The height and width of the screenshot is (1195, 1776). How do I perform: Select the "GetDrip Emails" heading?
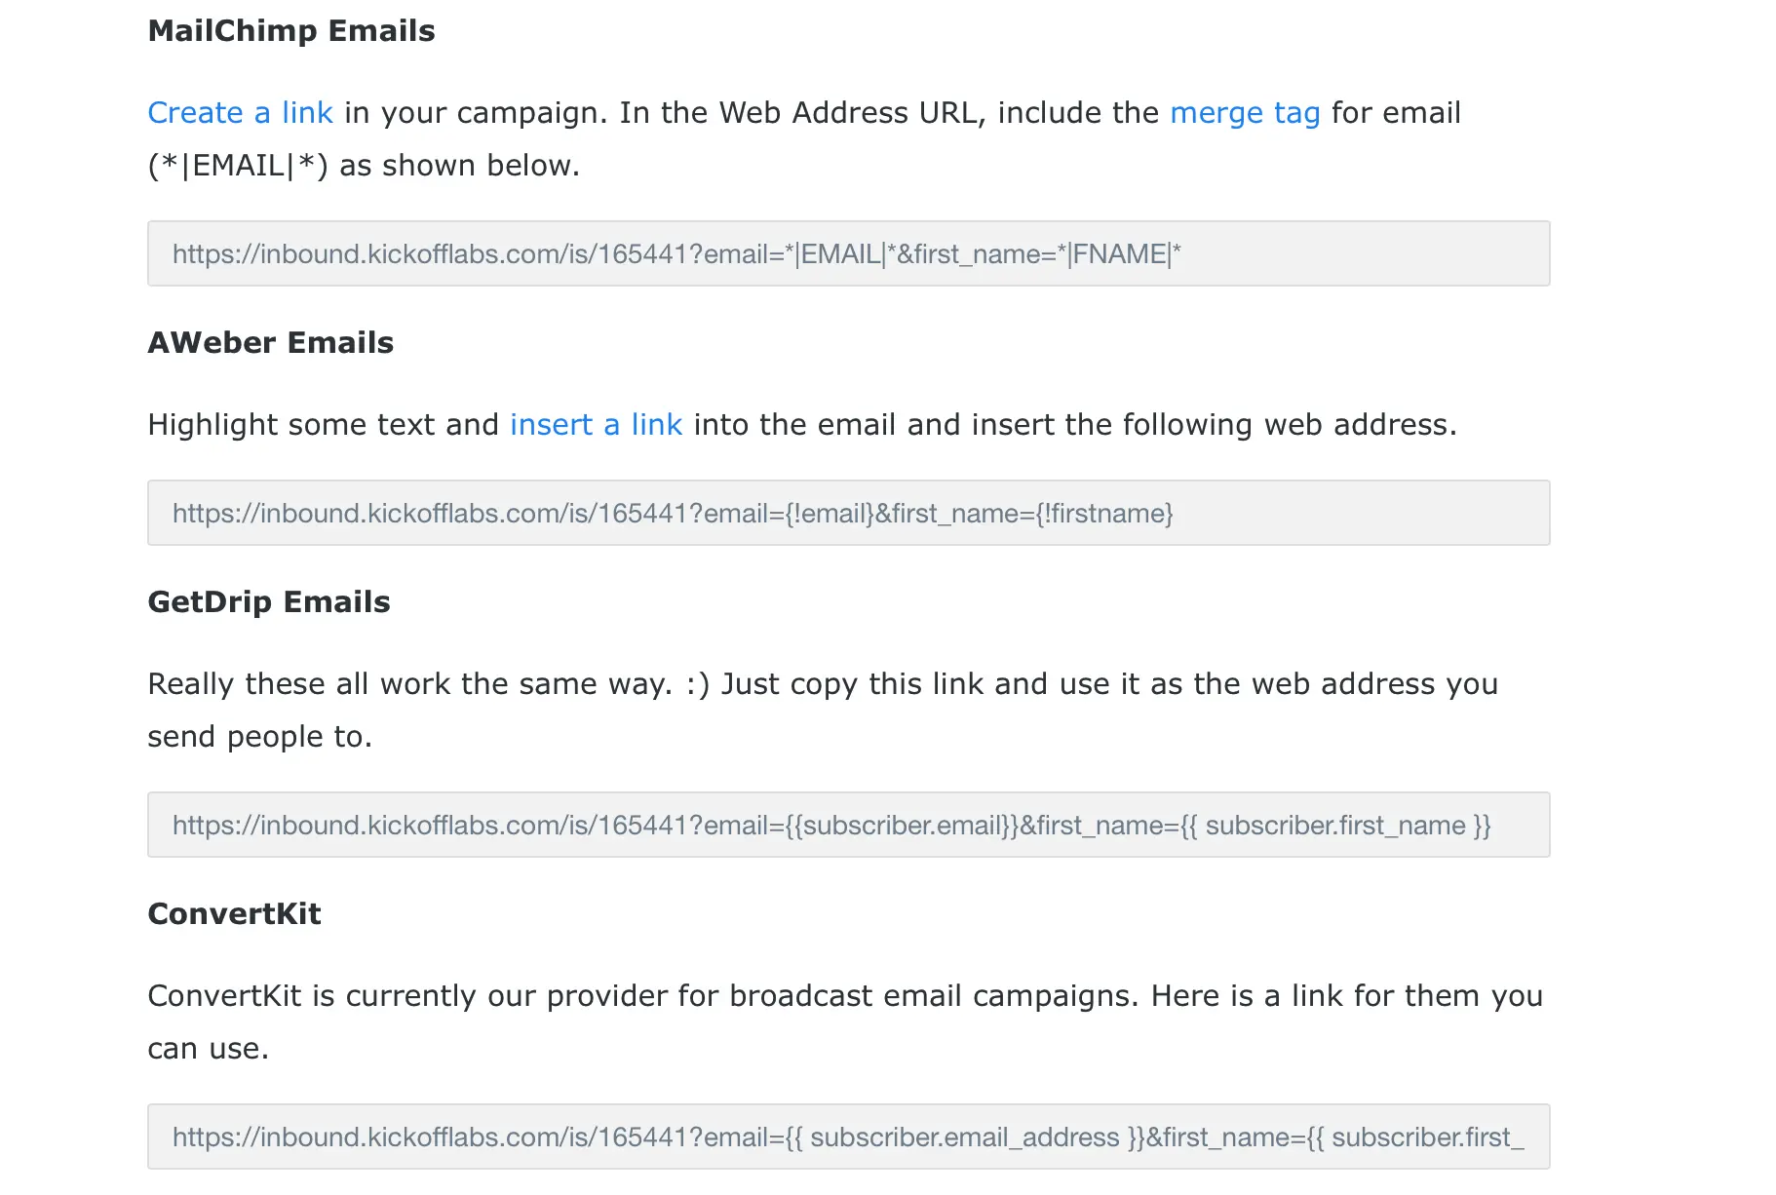click(268, 602)
